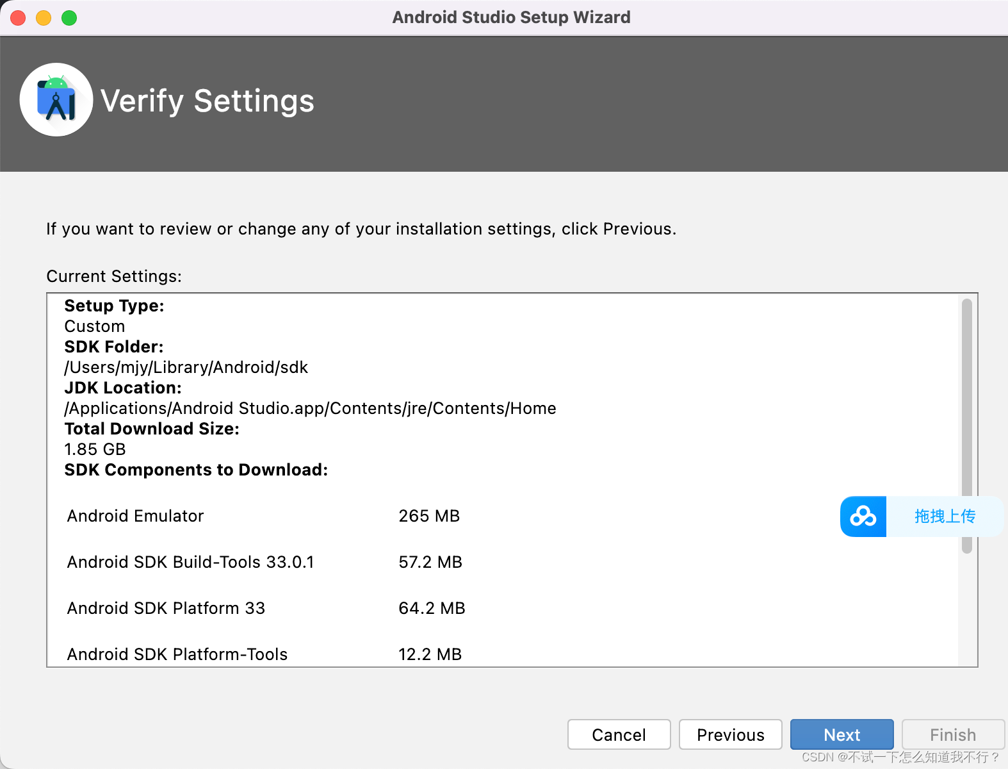
Task: Click the Baidu cloud upload icon
Action: (x=863, y=517)
